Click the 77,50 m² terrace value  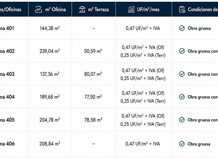[93, 97]
